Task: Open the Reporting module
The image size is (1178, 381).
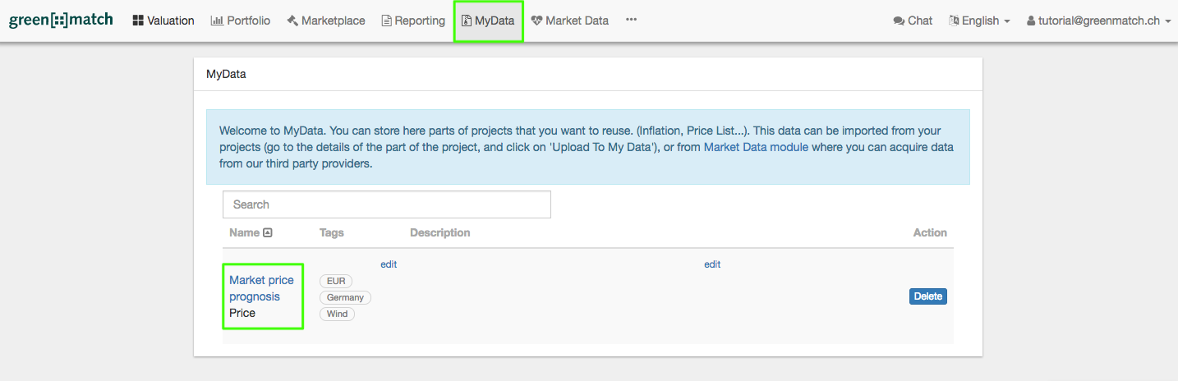Action: [413, 21]
